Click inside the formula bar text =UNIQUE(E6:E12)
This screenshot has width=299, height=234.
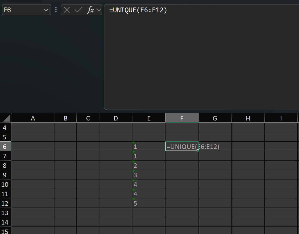coord(138,10)
